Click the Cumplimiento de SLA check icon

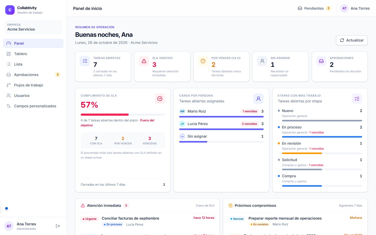(160, 99)
